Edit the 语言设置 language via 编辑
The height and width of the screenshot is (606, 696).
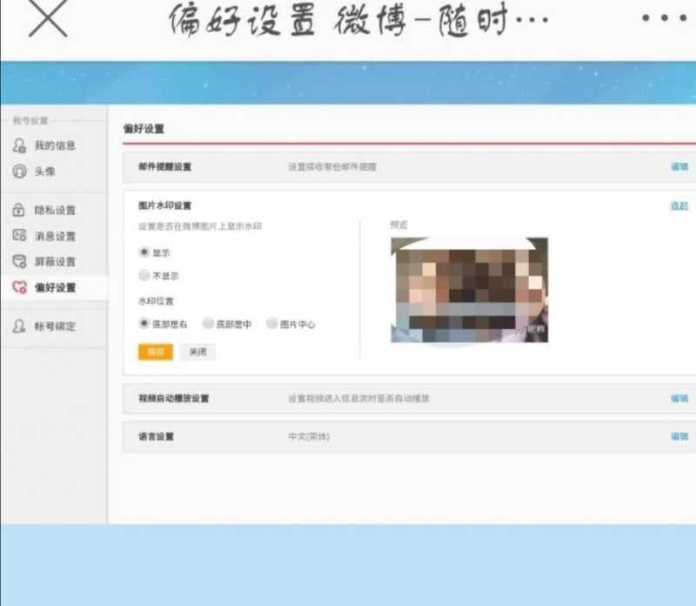[679, 435]
